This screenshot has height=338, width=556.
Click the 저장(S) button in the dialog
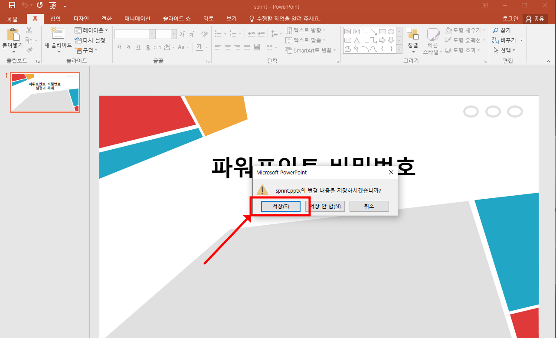(x=281, y=206)
